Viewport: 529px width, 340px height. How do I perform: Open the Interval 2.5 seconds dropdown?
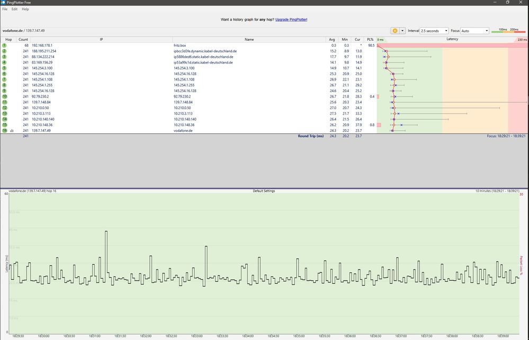point(434,31)
